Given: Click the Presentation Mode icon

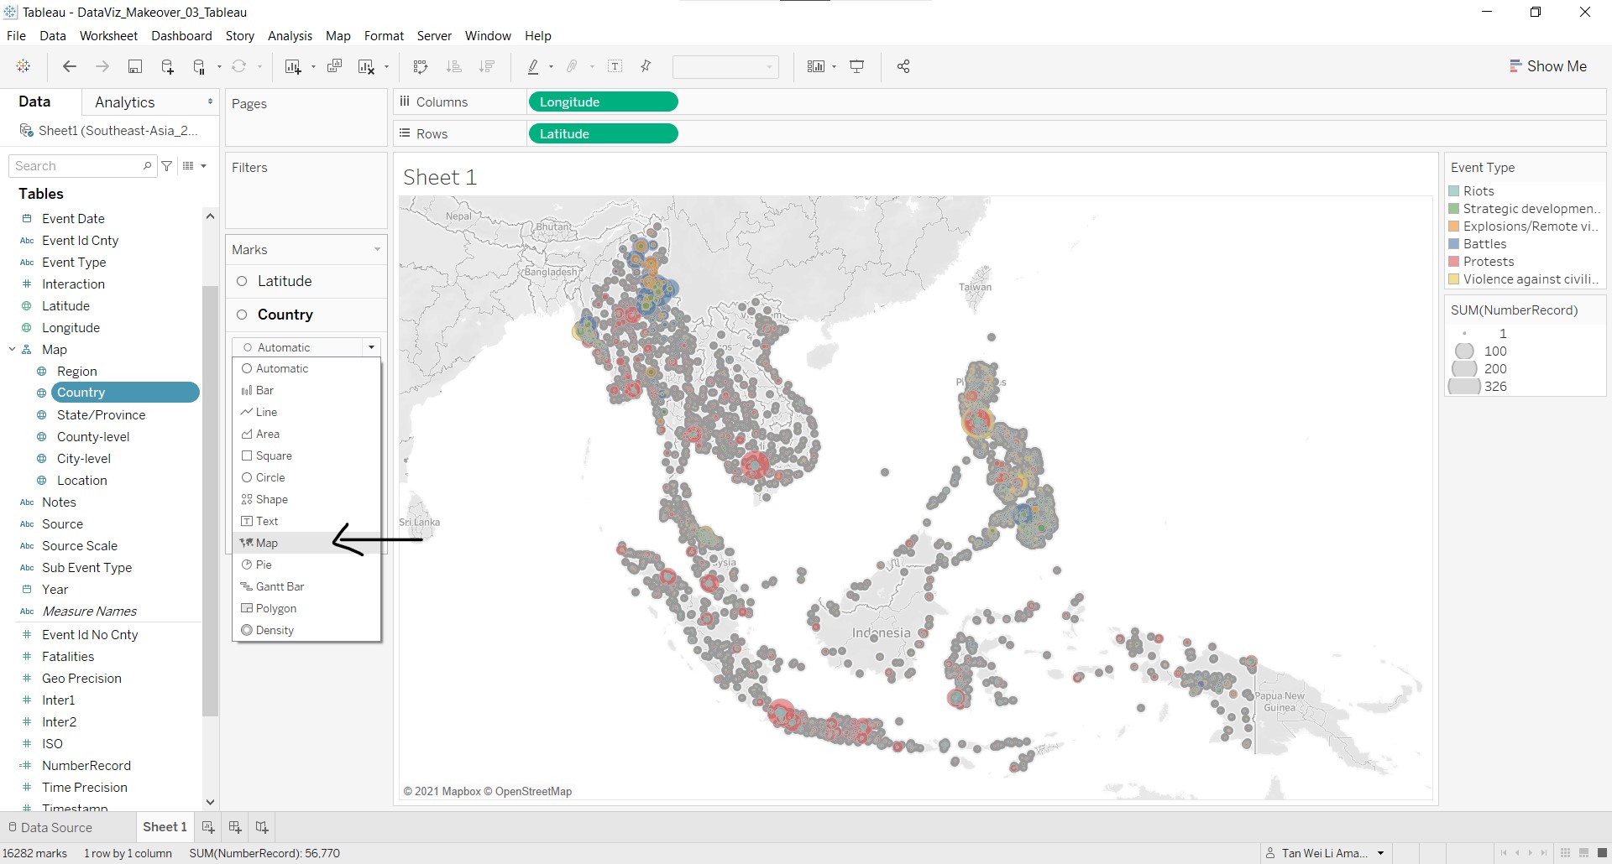Looking at the screenshot, I should tap(857, 67).
